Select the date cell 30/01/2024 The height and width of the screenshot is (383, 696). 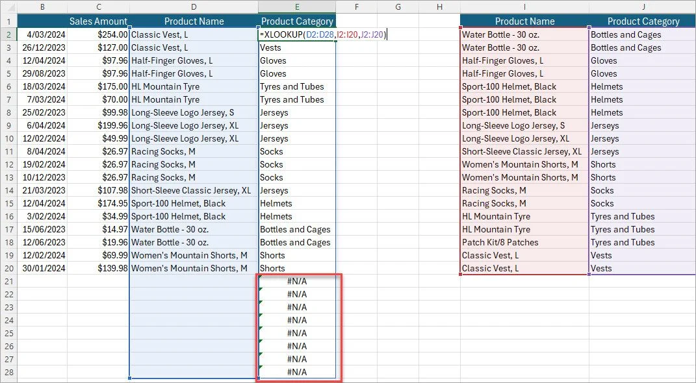click(42, 268)
